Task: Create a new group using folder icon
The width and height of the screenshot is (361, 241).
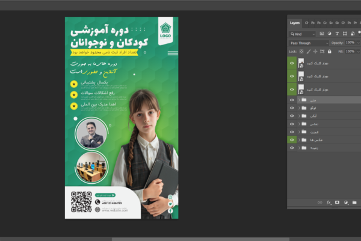Action: [354, 202]
